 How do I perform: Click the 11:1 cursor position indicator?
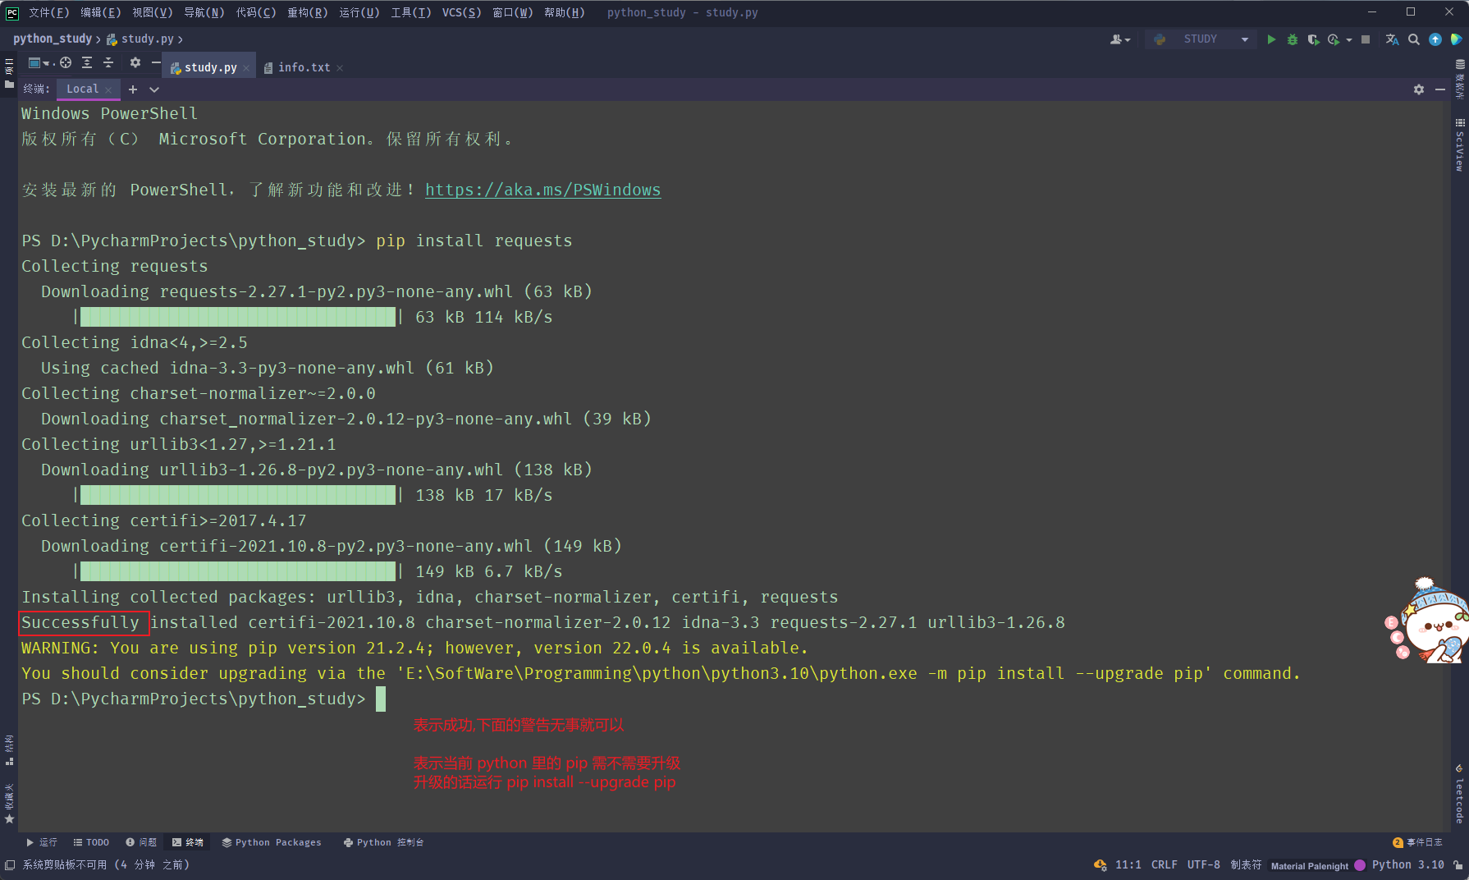[1128, 864]
